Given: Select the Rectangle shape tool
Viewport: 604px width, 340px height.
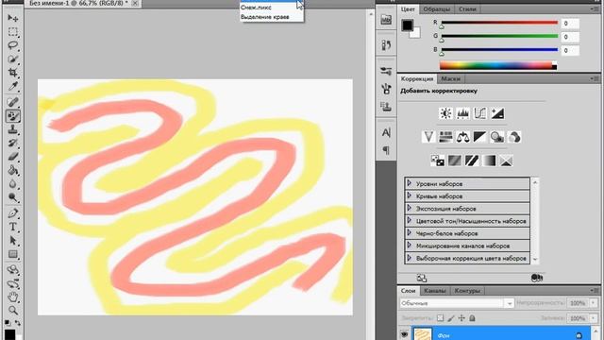Looking at the screenshot, I should pos(12,254).
